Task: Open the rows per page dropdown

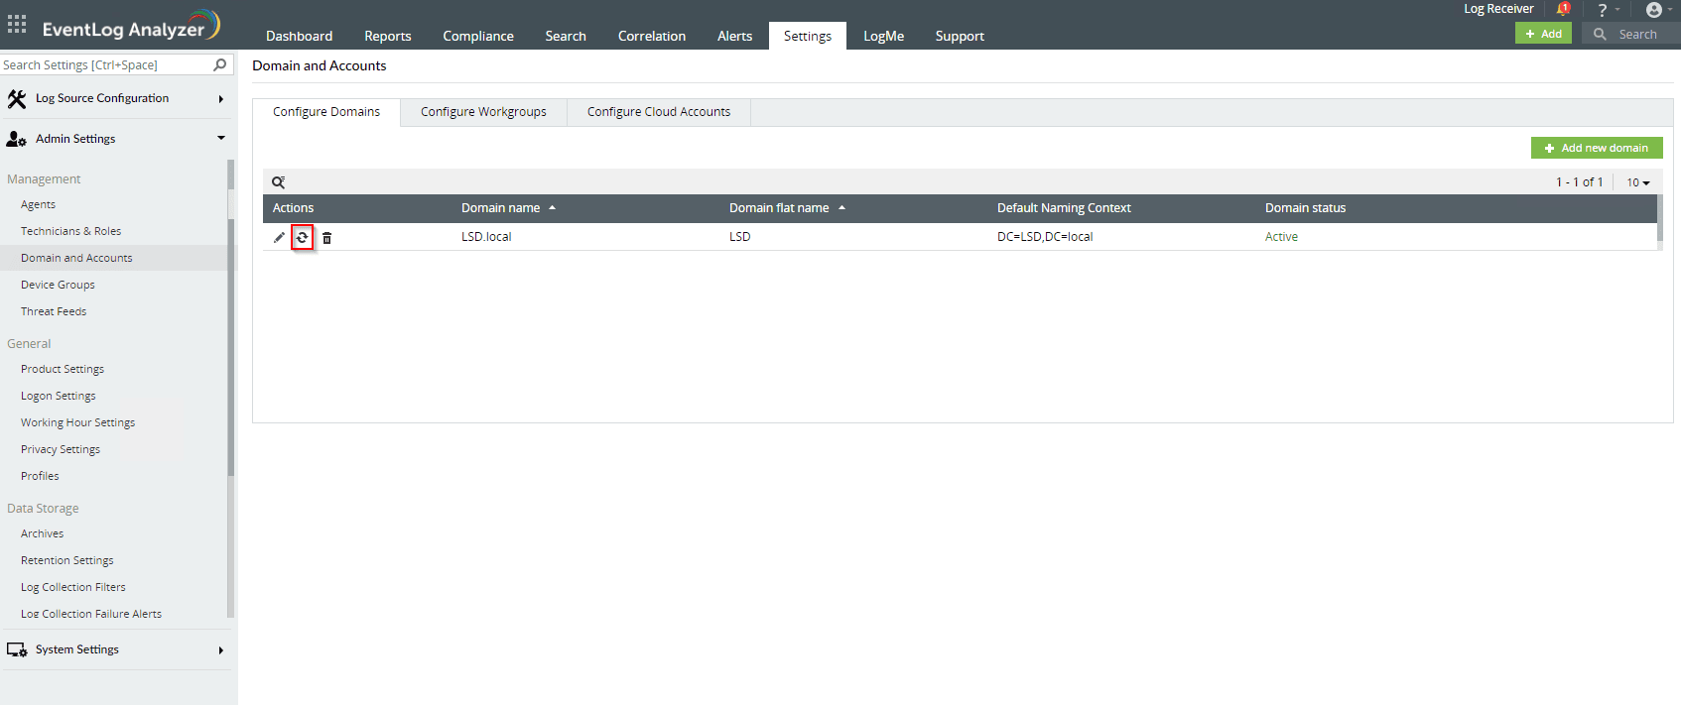Action: [x=1637, y=182]
